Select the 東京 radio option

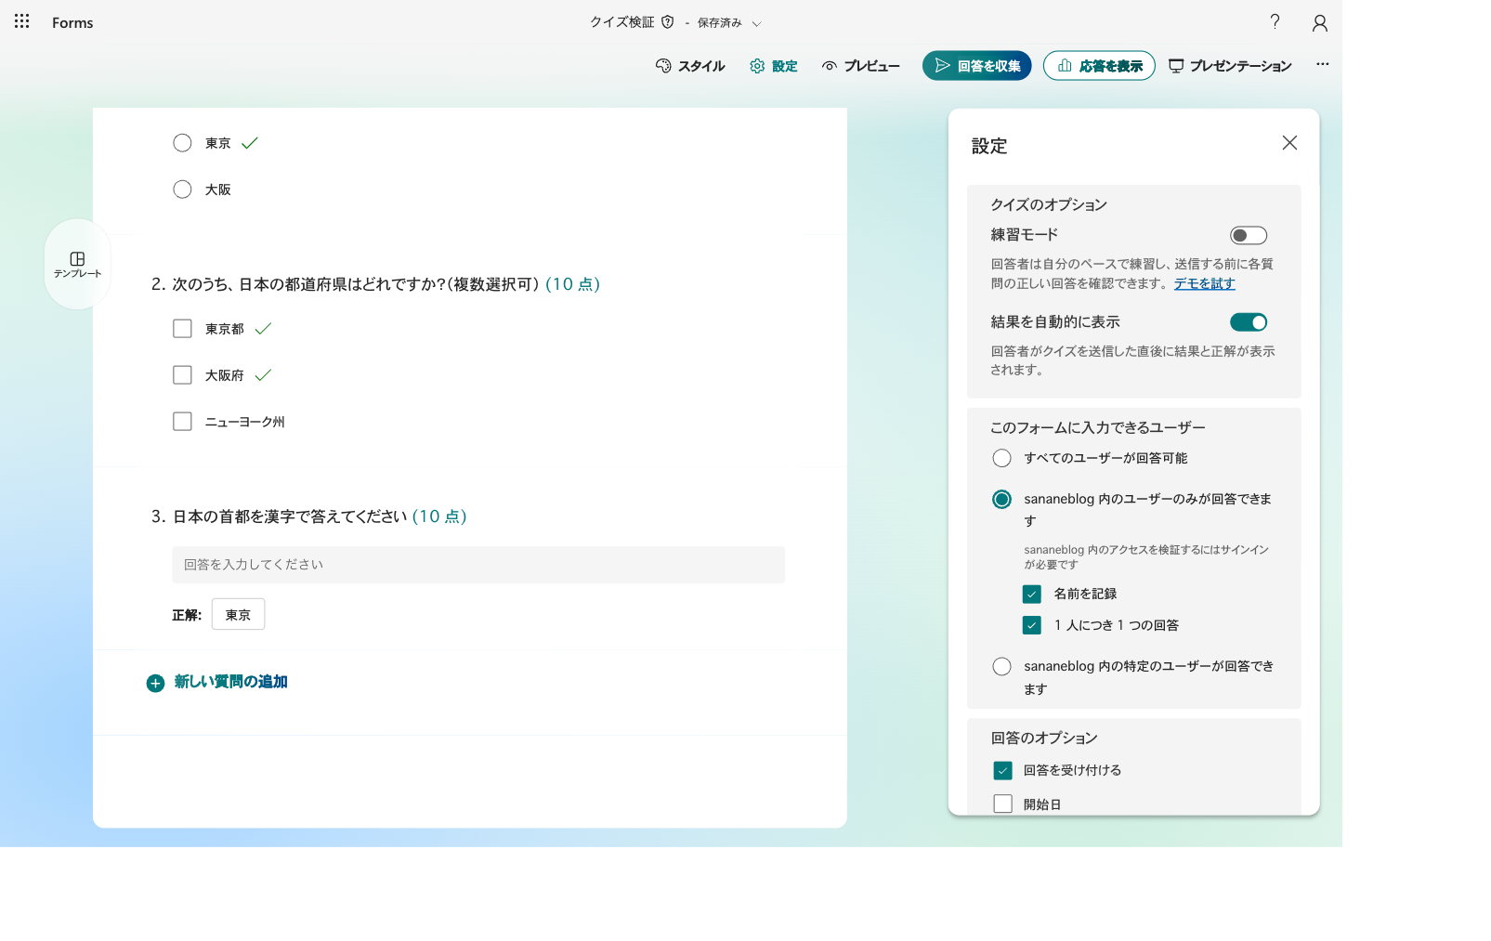pyautogui.click(x=182, y=143)
